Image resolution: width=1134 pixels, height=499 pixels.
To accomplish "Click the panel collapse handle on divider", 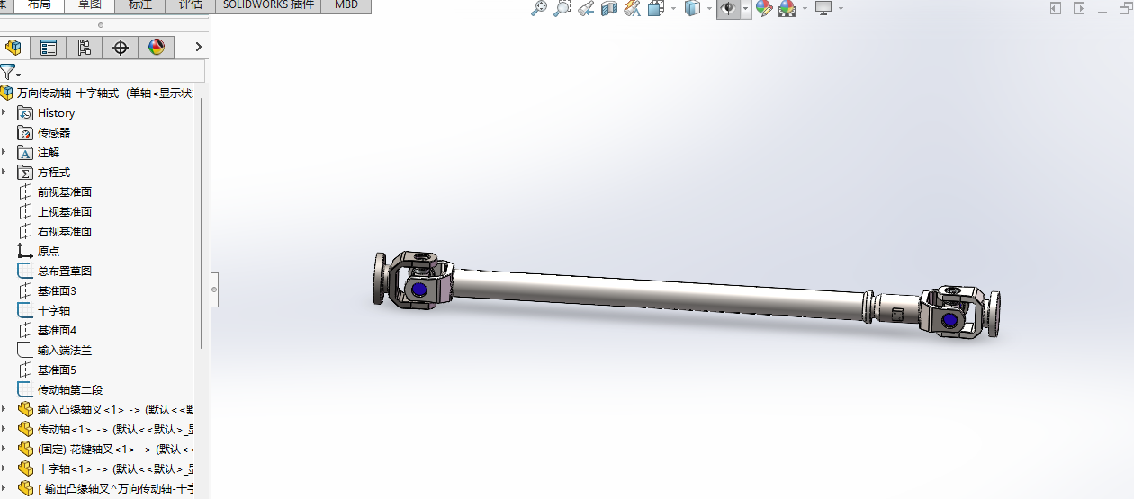I will point(214,290).
